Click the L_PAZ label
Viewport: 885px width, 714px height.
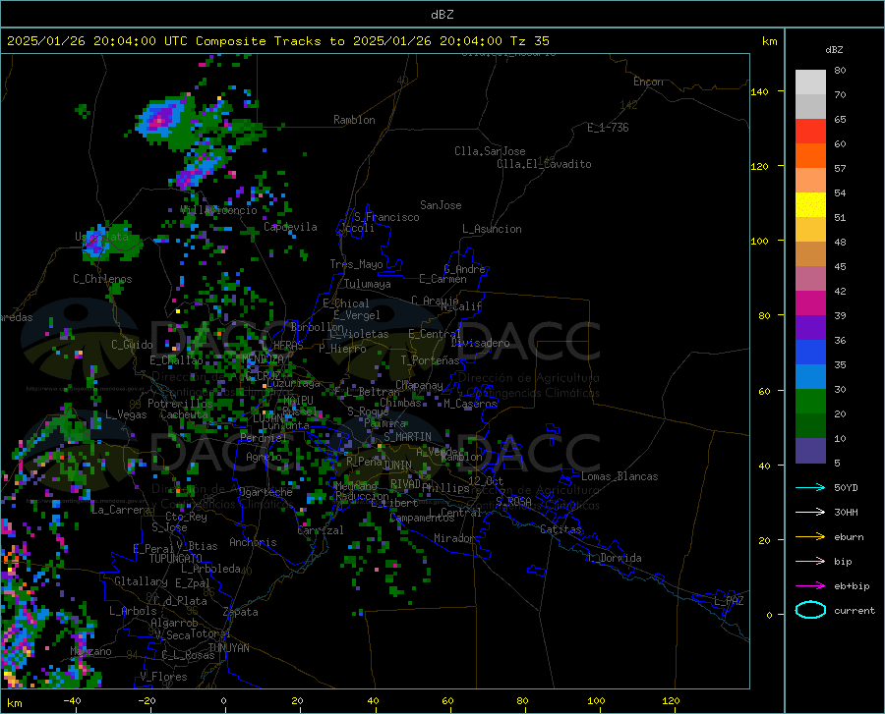(x=729, y=601)
